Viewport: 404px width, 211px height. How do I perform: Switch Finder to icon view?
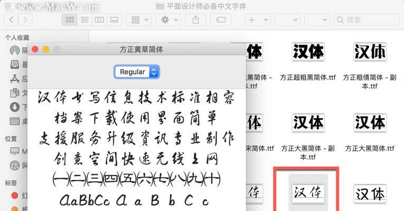point(70,20)
